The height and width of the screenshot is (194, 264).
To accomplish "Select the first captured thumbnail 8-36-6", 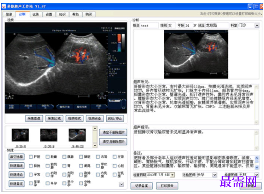I will point(20,135).
